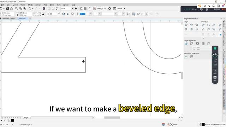Click the object width field 487.49 mm
The height and width of the screenshot is (127, 226).
pos(25,13)
